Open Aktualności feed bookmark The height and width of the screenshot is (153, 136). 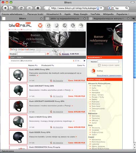coord(54,14)
